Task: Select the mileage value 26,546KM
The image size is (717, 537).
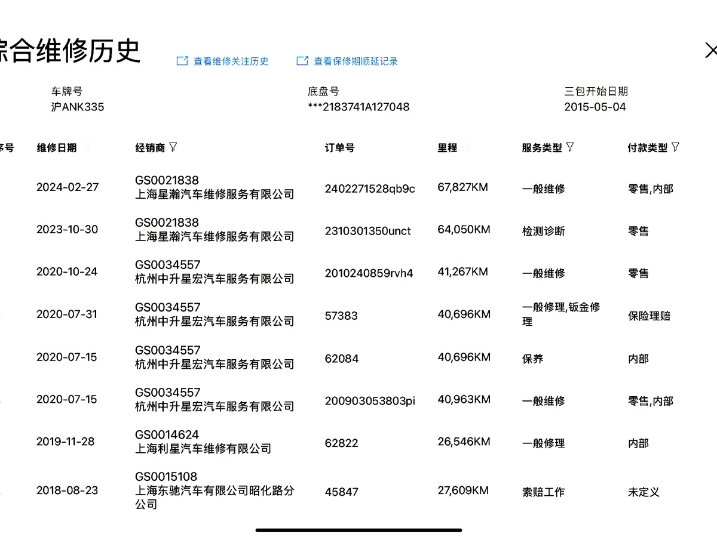Action: [464, 442]
